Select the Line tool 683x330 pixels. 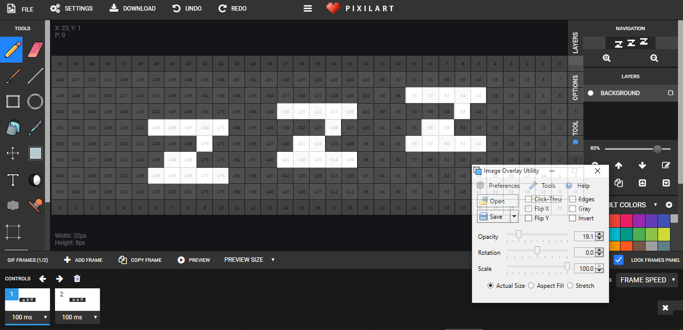click(35, 75)
